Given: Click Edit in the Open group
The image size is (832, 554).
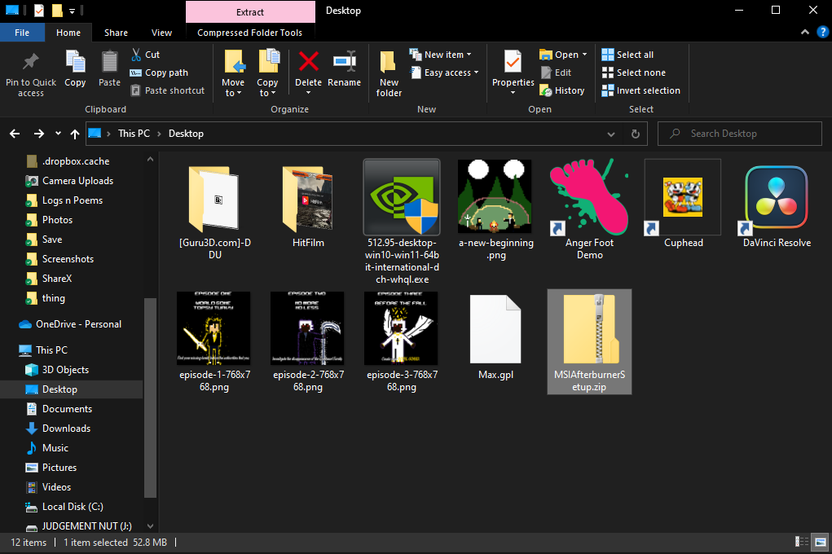Looking at the screenshot, I should pyautogui.click(x=556, y=73).
